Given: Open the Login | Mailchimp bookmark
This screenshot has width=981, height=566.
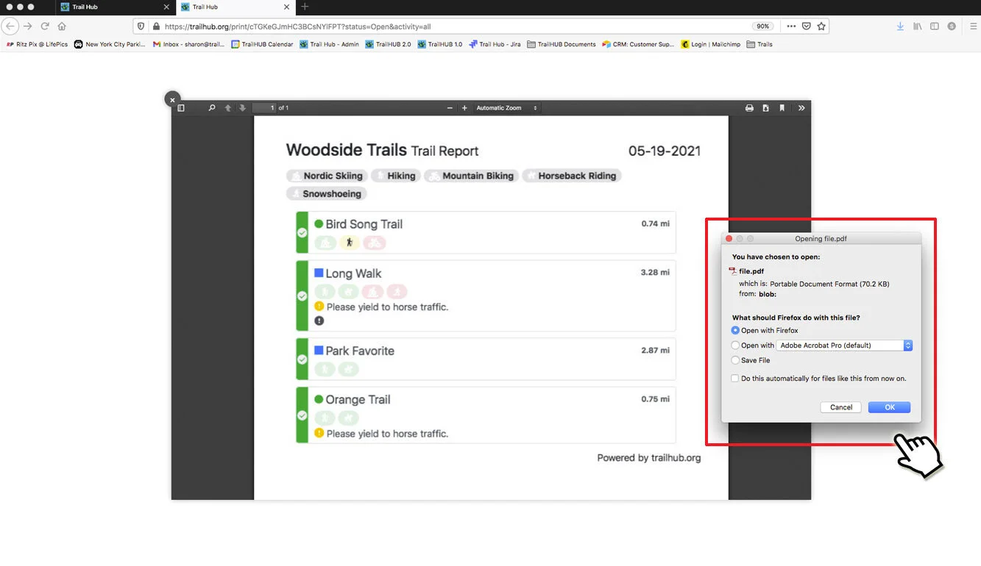Looking at the screenshot, I should coord(711,44).
